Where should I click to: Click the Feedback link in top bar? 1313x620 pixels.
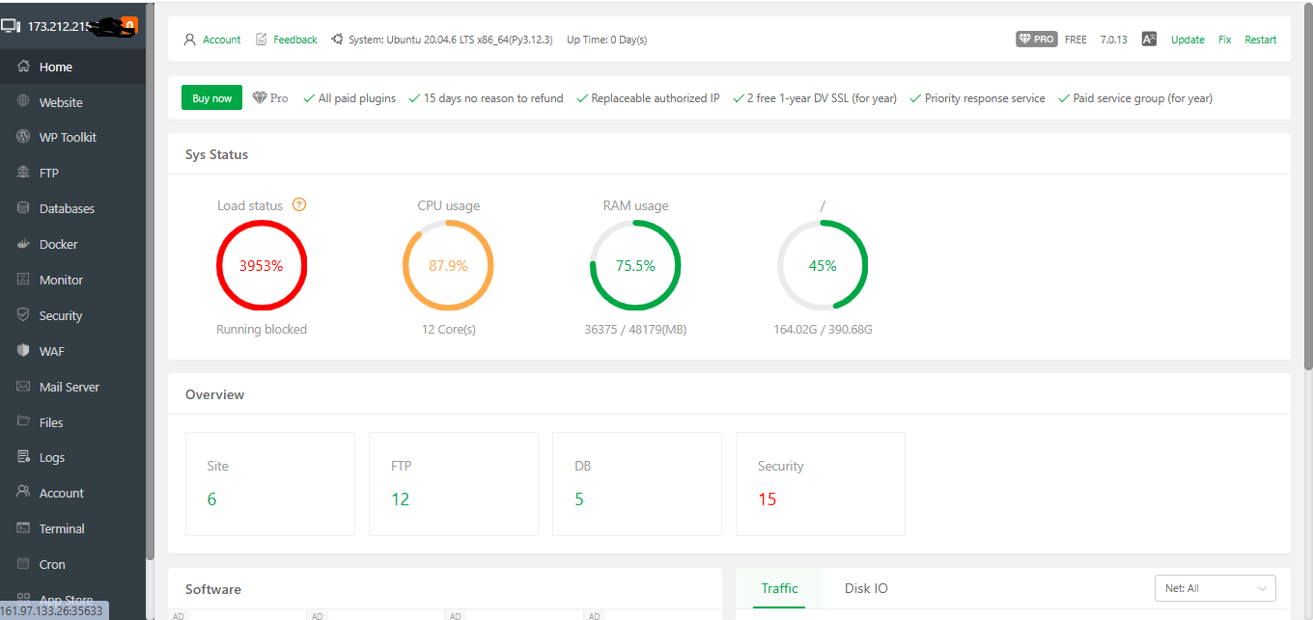pos(294,40)
